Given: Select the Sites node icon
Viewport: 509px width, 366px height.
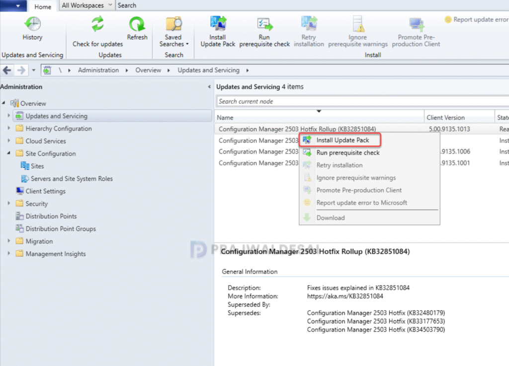Looking at the screenshot, I should [25, 166].
